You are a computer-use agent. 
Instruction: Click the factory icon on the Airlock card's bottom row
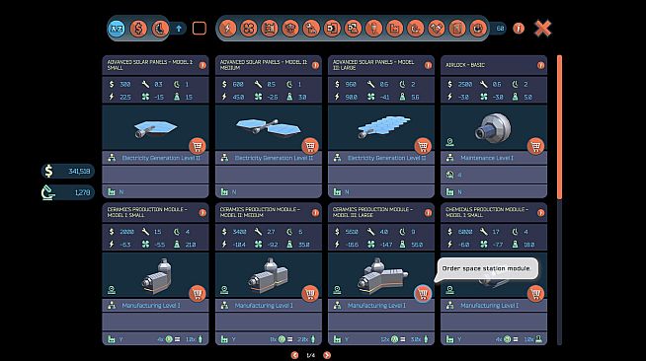(449, 192)
